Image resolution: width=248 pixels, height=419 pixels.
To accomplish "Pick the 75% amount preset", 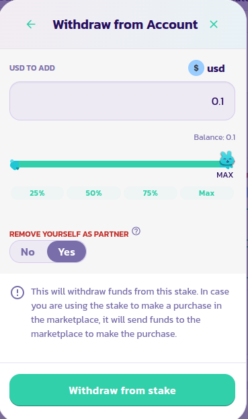I will coord(151,193).
